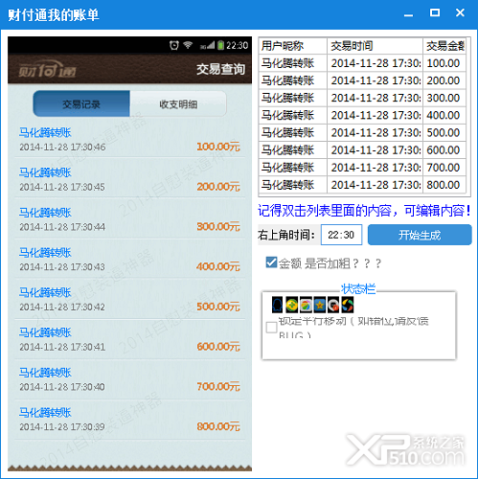Click the transaction time cell in 500.00 row

point(375,132)
